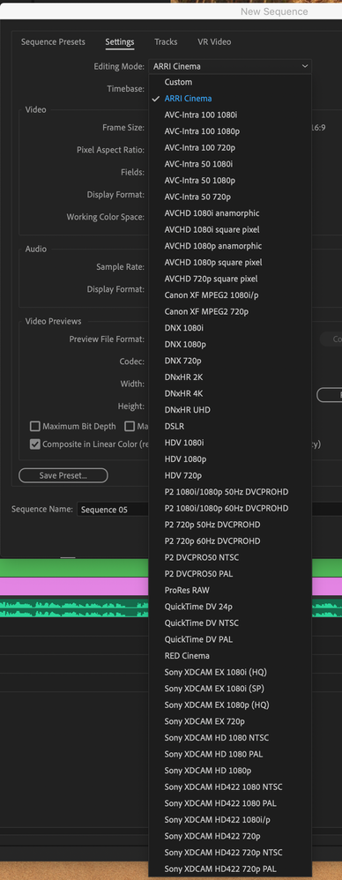This screenshot has height=880, width=342.
Task: Open the Settings tab
Action: (119, 42)
